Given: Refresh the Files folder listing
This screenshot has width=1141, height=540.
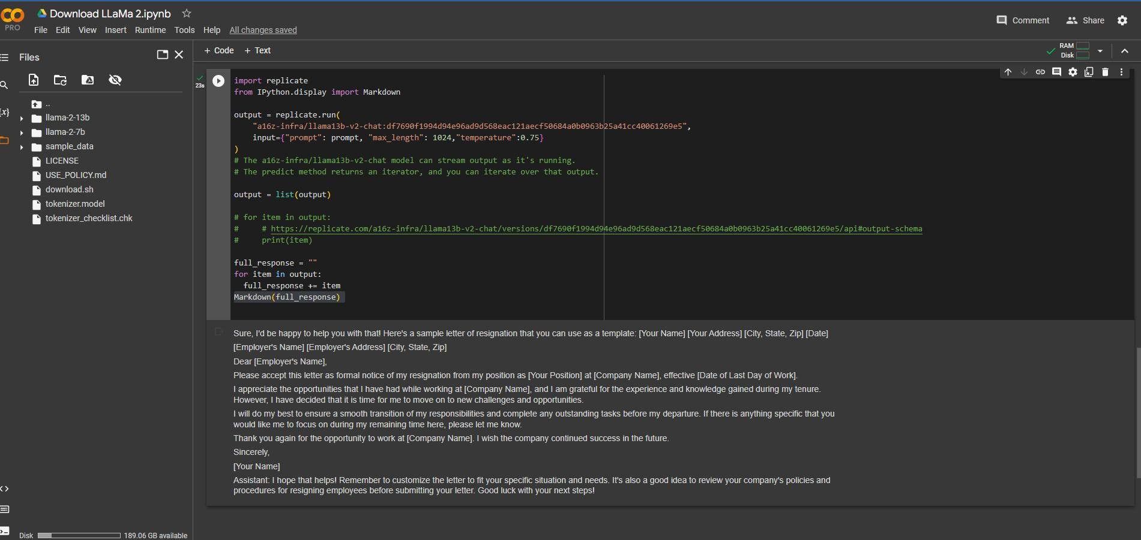Looking at the screenshot, I should [60, 80].
